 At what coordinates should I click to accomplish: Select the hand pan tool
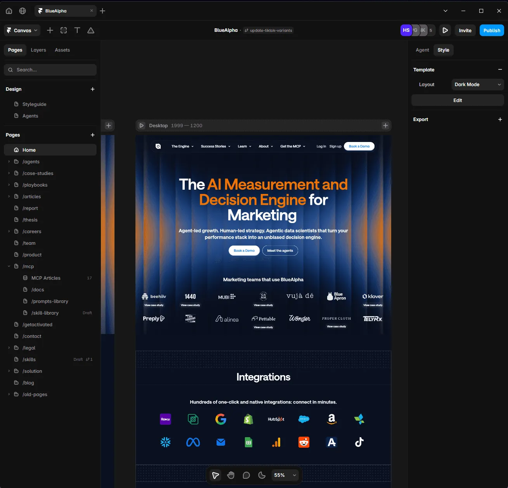point(231,475)
